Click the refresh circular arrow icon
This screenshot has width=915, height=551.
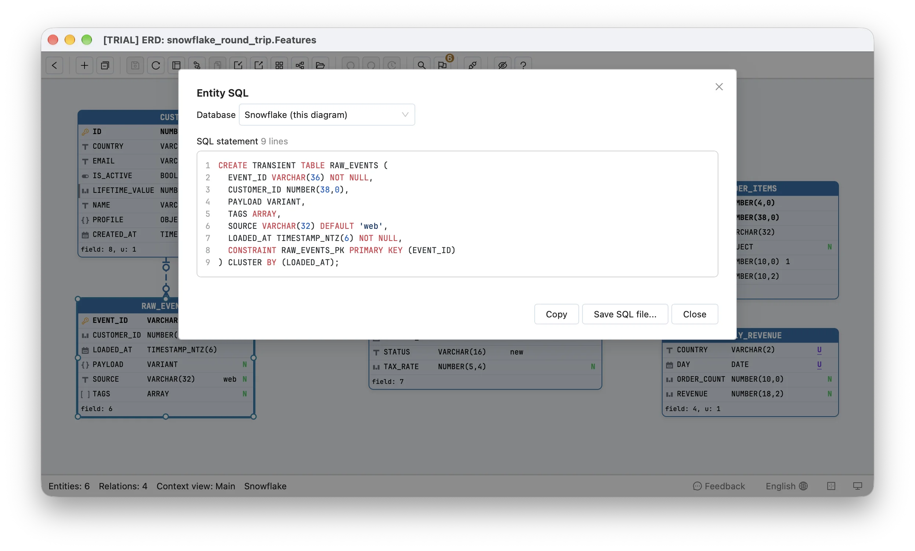pyautogui.click(x=156, y=65)
